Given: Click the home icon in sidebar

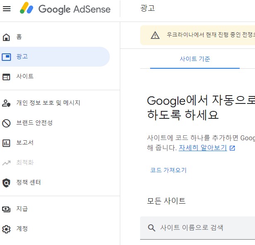Looking at the screenshot, I should [x=6, y=37].
